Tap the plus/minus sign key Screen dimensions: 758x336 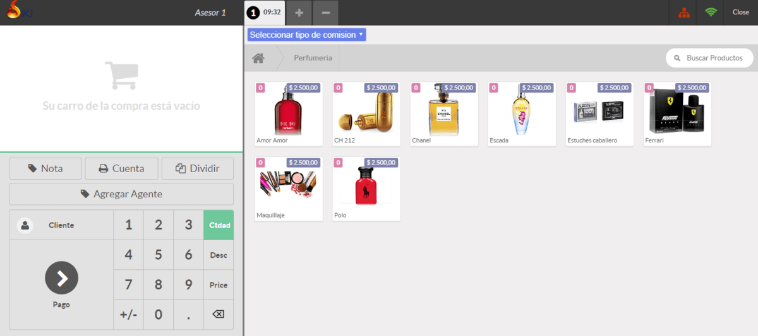tap(129, 315)
